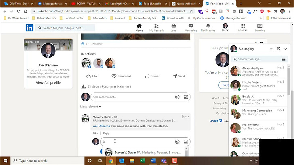Open Constant Contact bookmark folder
This screenshot has height=165, width=294.
click(72, 18)
